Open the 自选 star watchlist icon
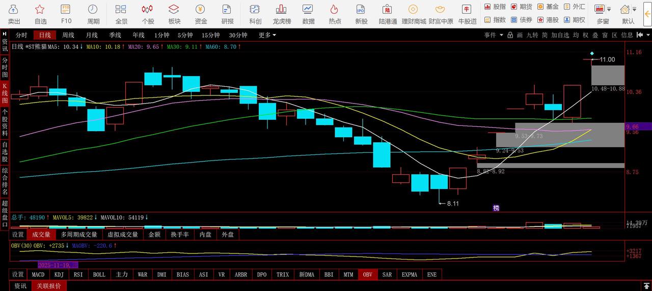Viewport: 652px width, 291px height. (x=40, y=14)
